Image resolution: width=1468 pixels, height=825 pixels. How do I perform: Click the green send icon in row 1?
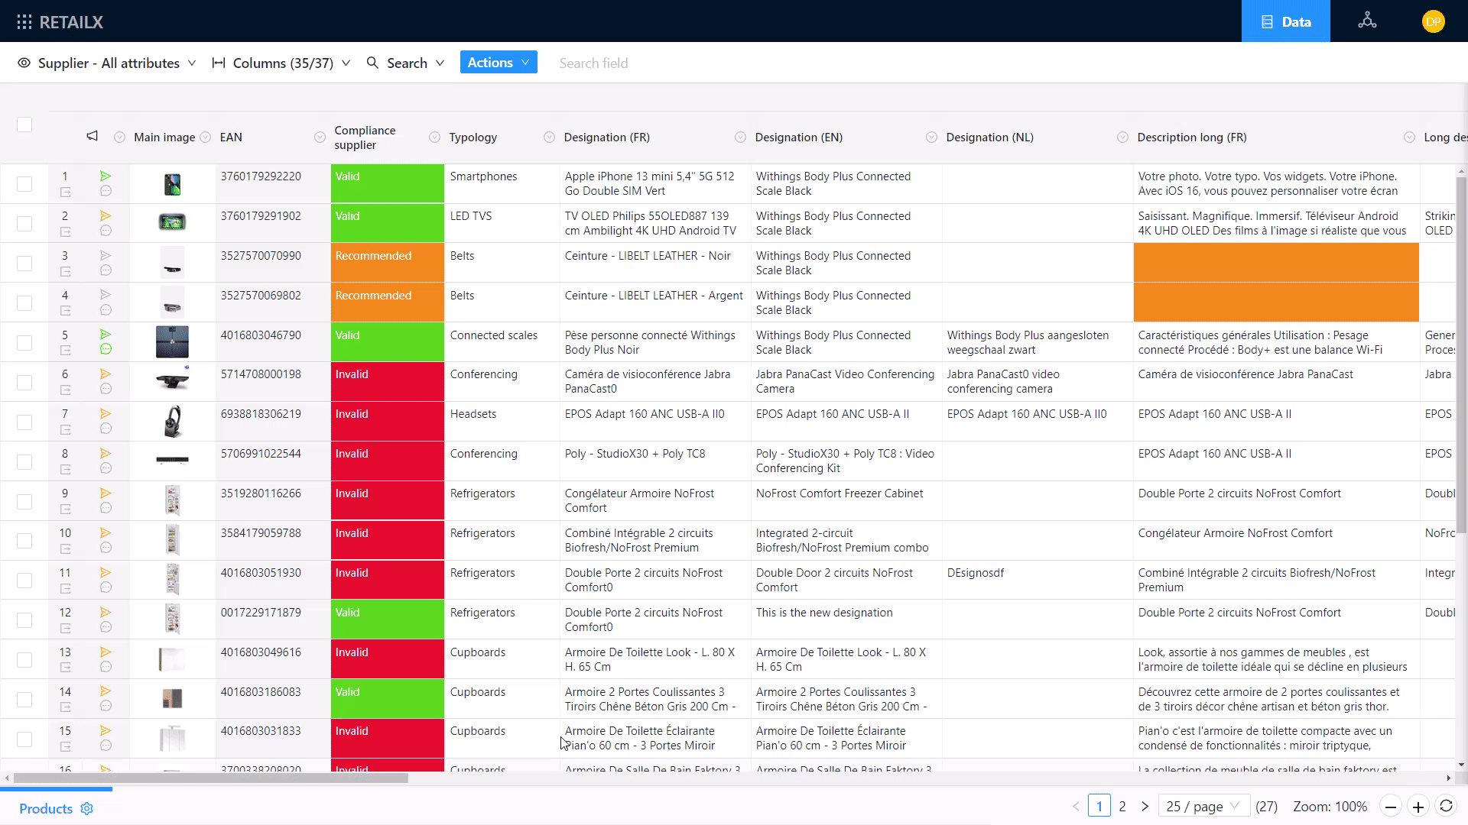tap(106, 176)
